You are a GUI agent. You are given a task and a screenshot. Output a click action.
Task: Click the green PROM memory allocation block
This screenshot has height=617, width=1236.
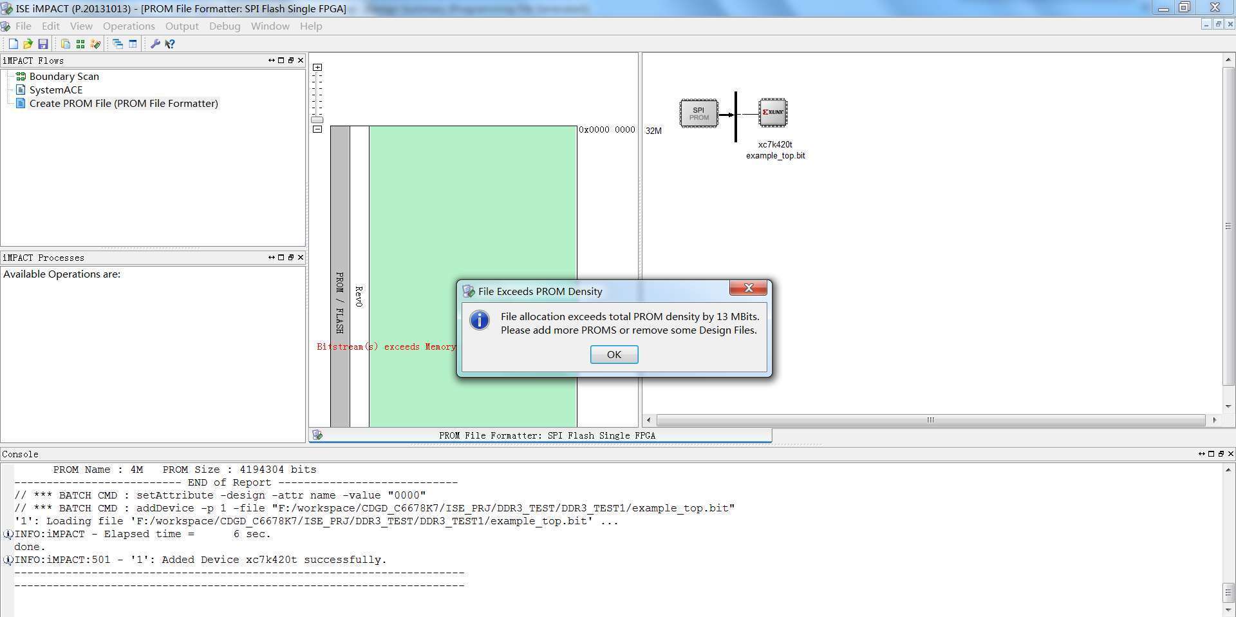click(x=473, y=276)
